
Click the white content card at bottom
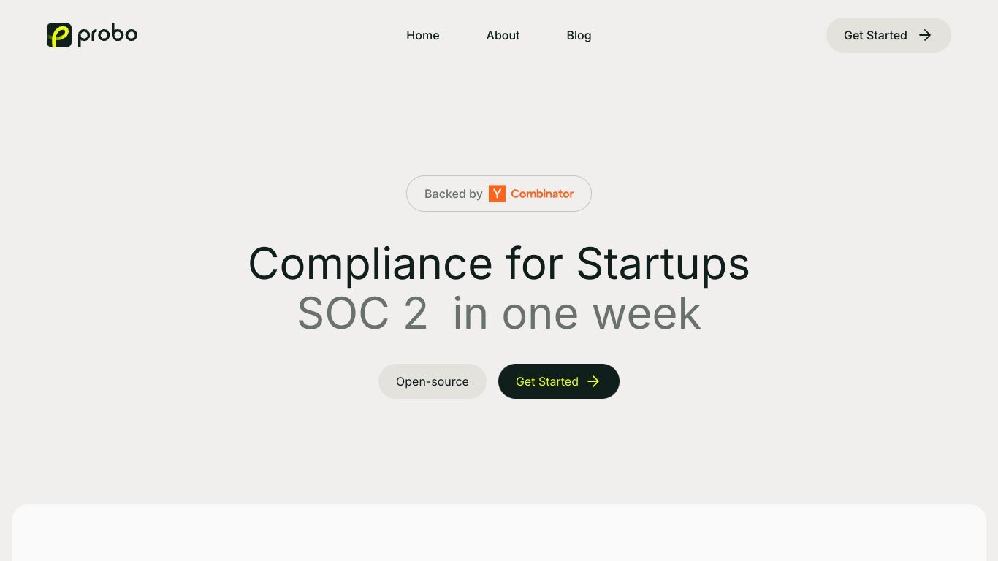(x=499, y=533)
